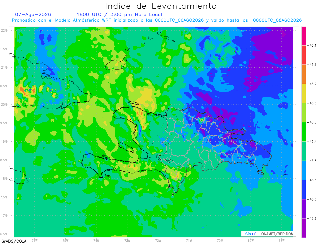The width and height of the screenshot is (316, 244).
Task: Select the yellow swatch in the legend bar
Action: 304,93
